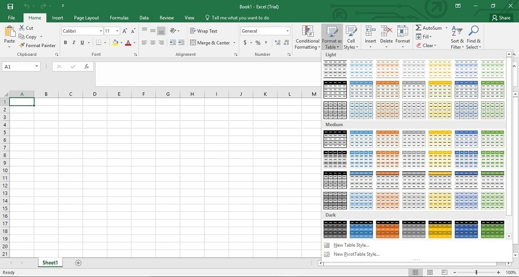
Task: Switch to the Review tab
Action: pos(167,18)
